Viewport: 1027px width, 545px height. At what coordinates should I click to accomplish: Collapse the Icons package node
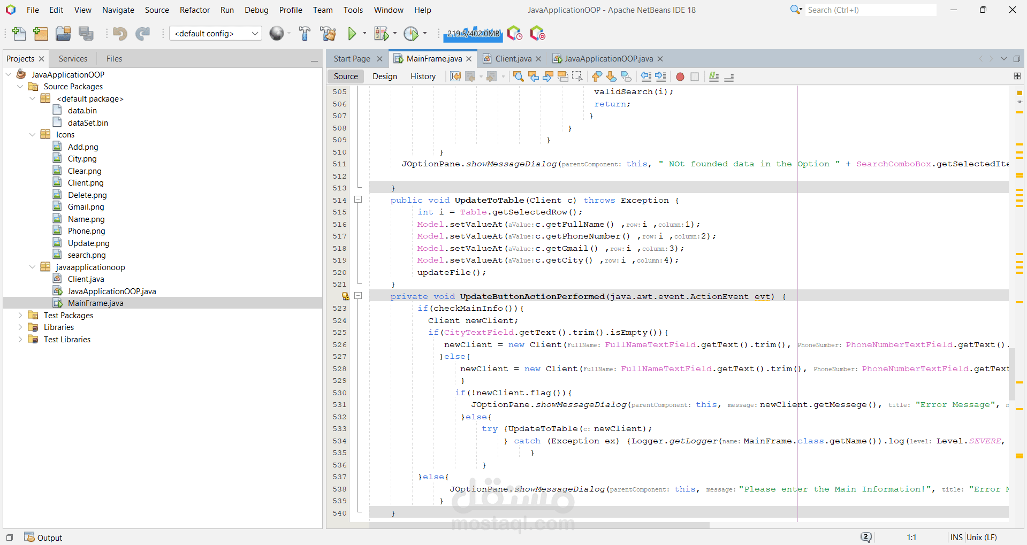coord(32,135)
